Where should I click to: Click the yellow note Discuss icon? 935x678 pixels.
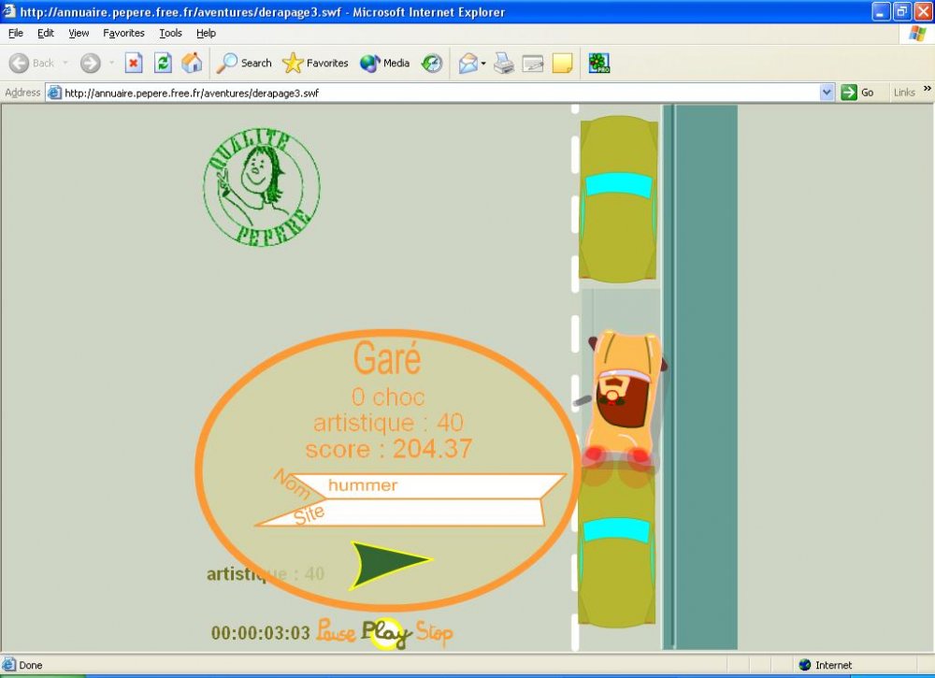click(x=562, y=63)
